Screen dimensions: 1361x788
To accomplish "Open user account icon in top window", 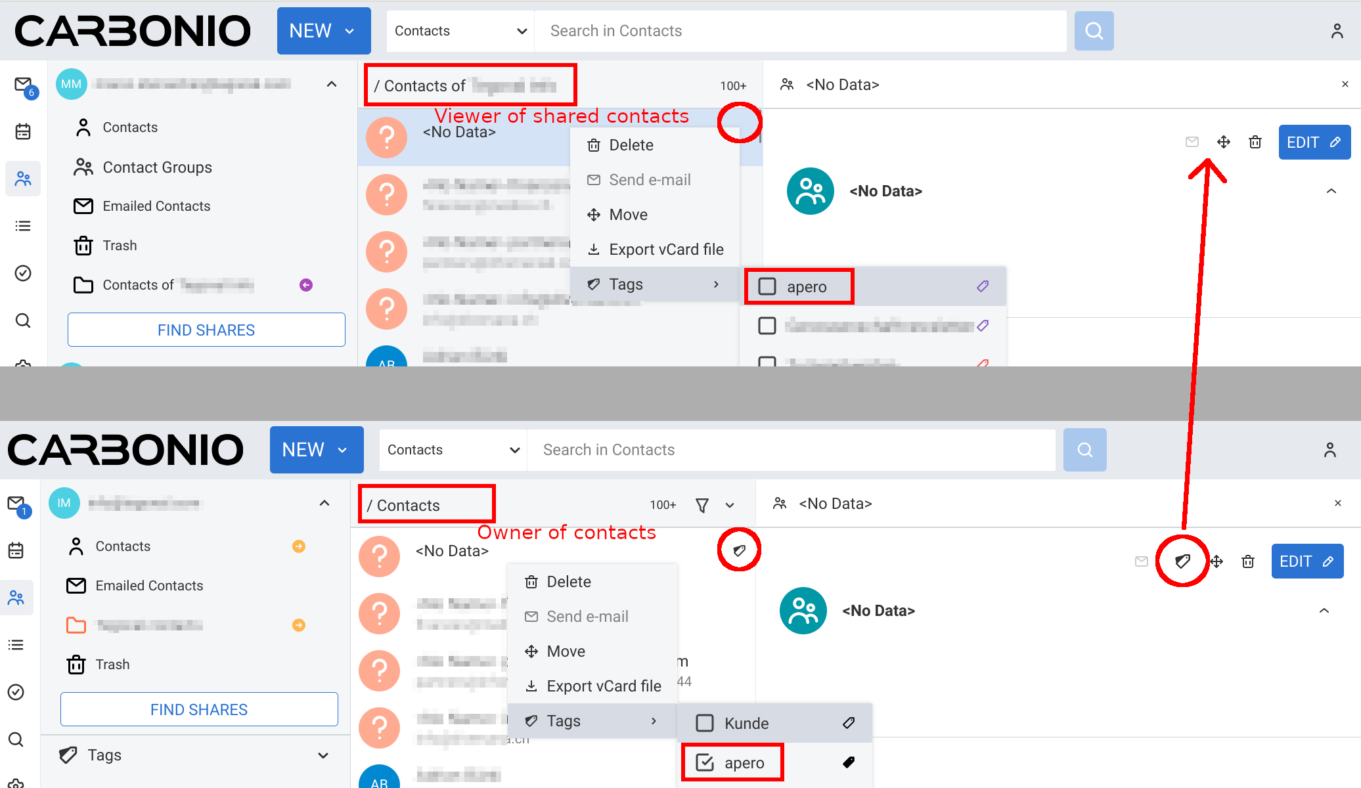I will coord(1337,31).
